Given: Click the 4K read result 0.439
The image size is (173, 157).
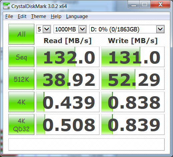Looking at the screenshot, I should pyautogui.click(x=68, y=102).
